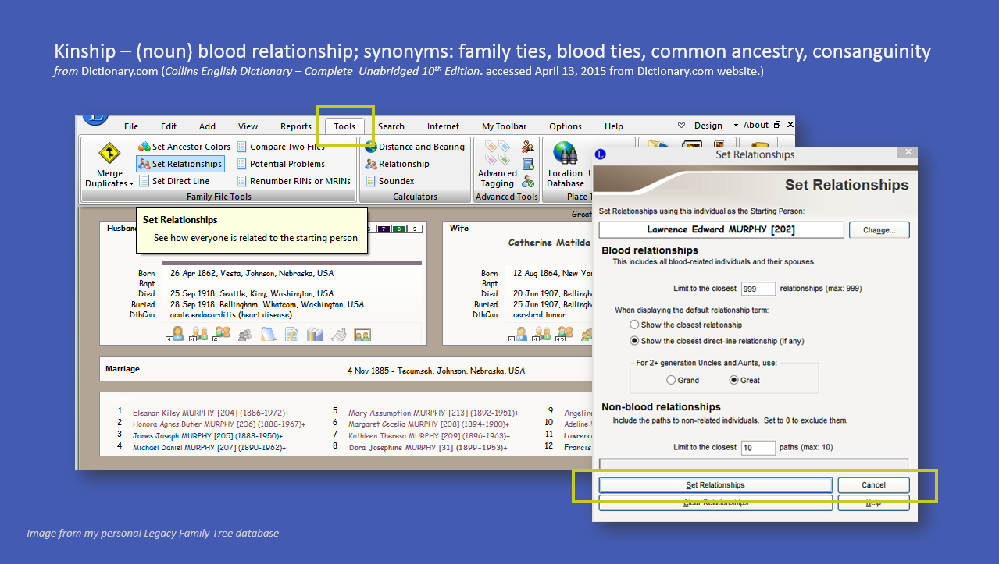Click husband's books sources icon

click(315, 334)
